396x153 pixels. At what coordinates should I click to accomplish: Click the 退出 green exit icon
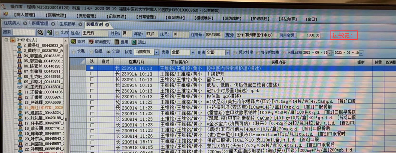tap(134, 42)
